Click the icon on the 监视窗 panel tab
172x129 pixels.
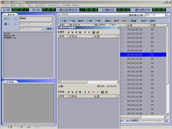pos(4,82)
